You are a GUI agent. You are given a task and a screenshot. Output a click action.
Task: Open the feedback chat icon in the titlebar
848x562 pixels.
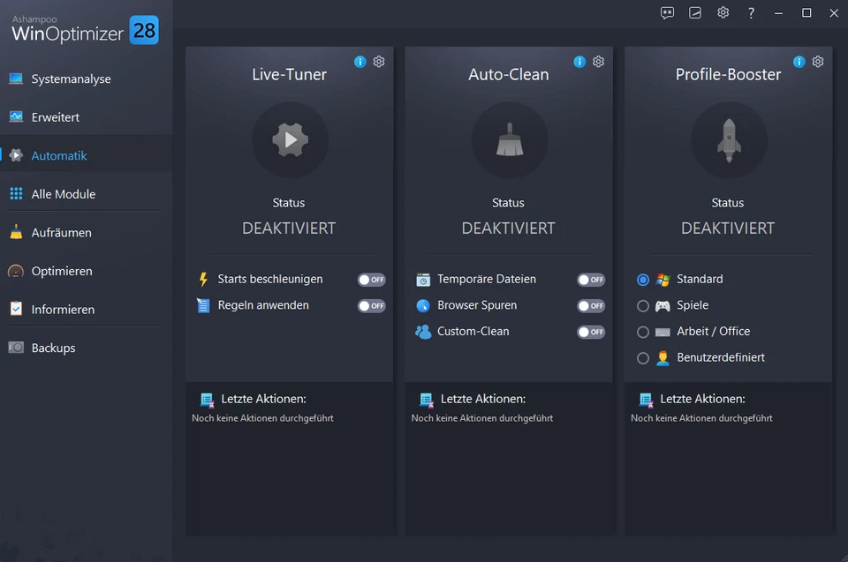(x=667, y=12)
